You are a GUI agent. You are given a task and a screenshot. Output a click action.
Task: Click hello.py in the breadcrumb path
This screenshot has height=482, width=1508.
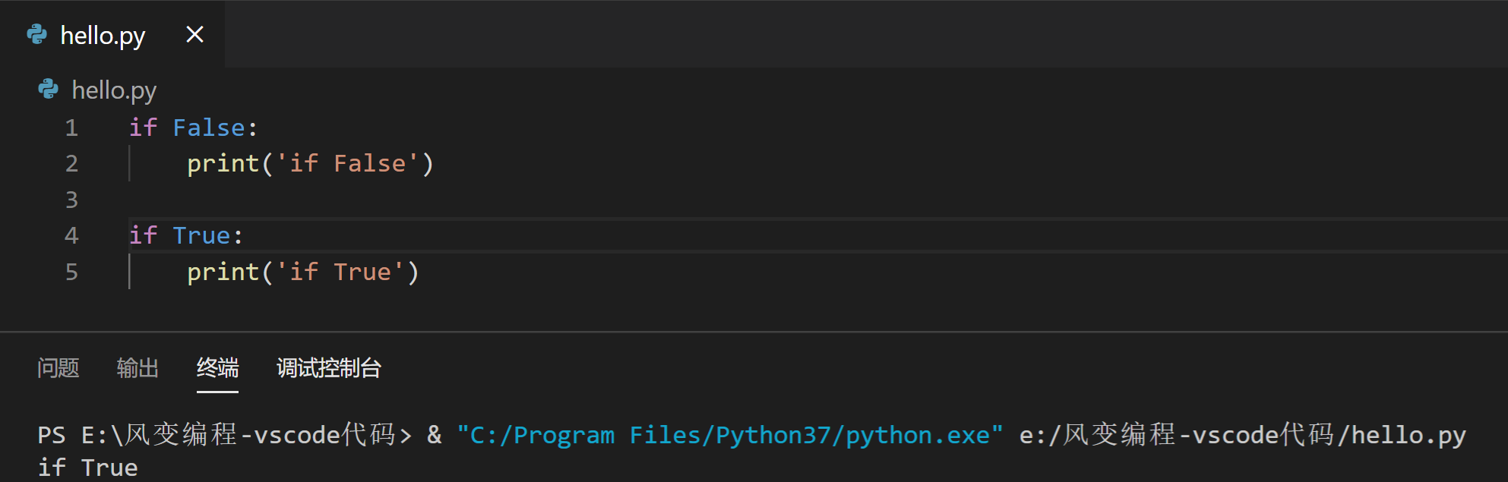[x=114, y=90]
